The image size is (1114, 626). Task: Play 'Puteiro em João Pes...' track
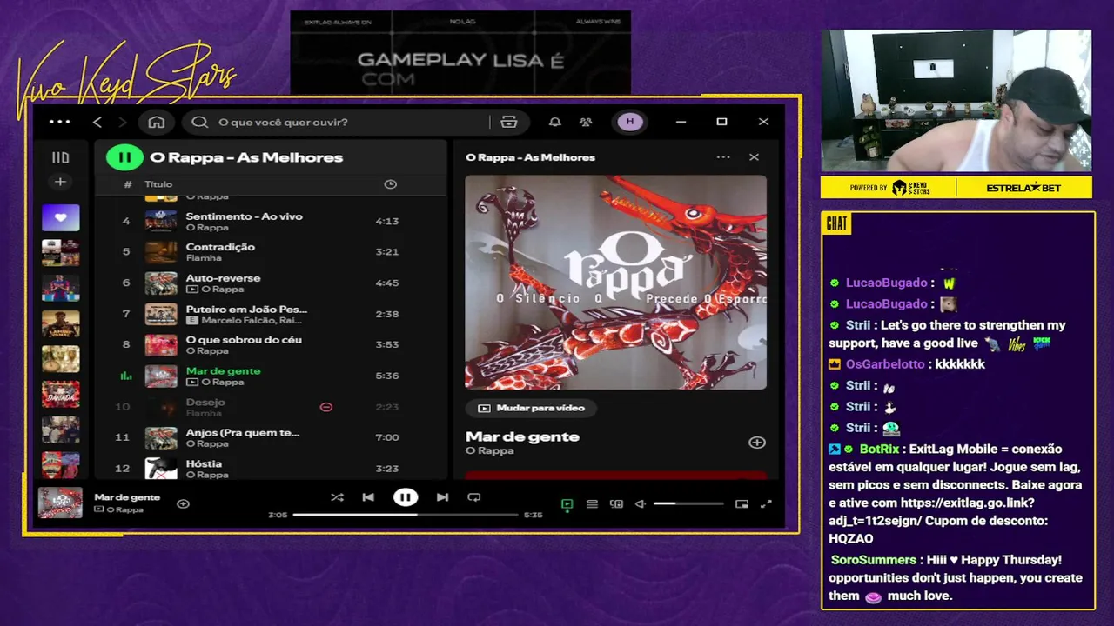tap(272, 314)
